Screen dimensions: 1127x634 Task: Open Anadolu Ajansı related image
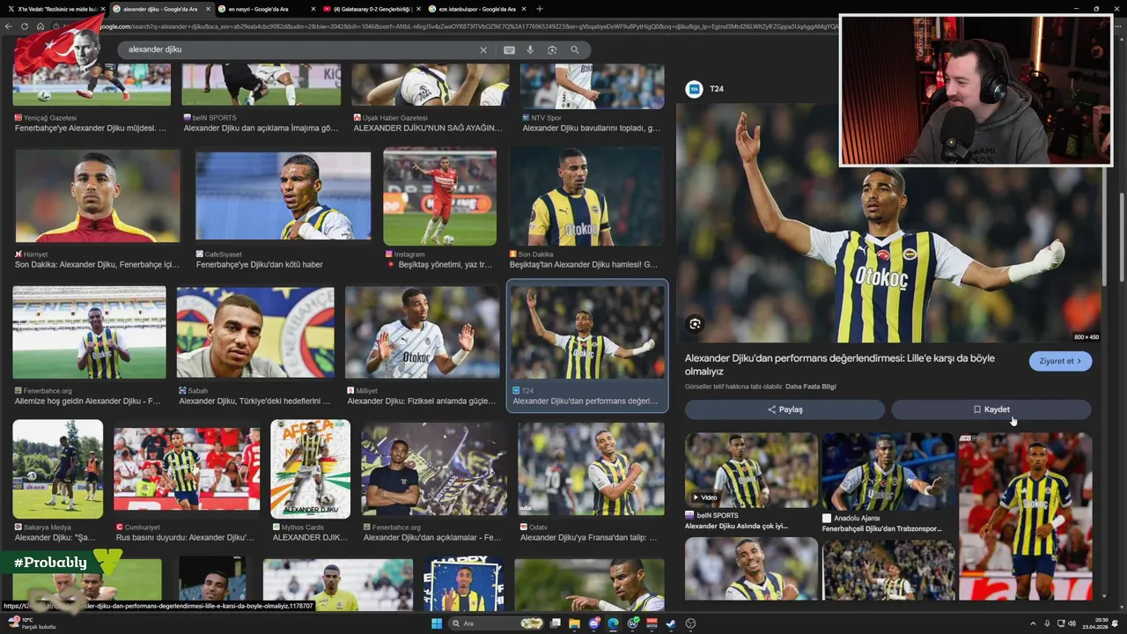click(888, 470)
